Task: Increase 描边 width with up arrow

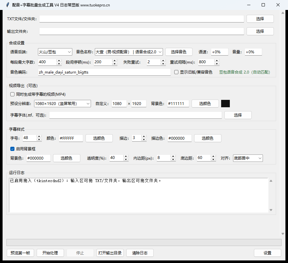Action: click(x=144, y=136)
